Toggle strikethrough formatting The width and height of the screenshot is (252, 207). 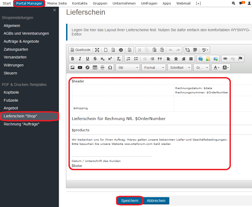point(95,59)
